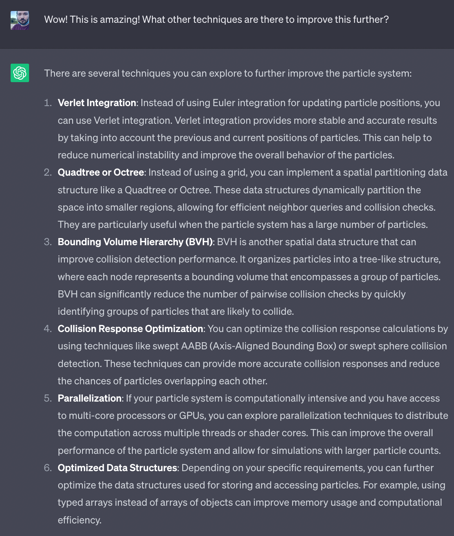
Task: Click the user's 'Wow! This is amazing!' message
Action: [x=216, y=20]
